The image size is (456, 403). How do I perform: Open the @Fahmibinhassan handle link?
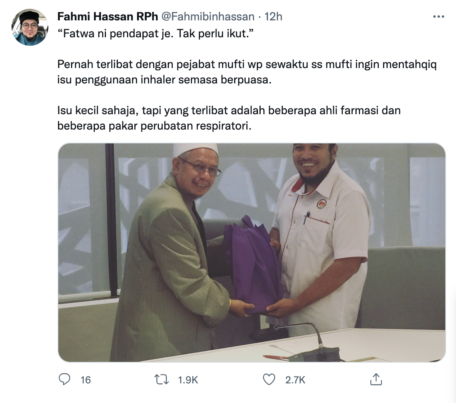click(208, 17)
